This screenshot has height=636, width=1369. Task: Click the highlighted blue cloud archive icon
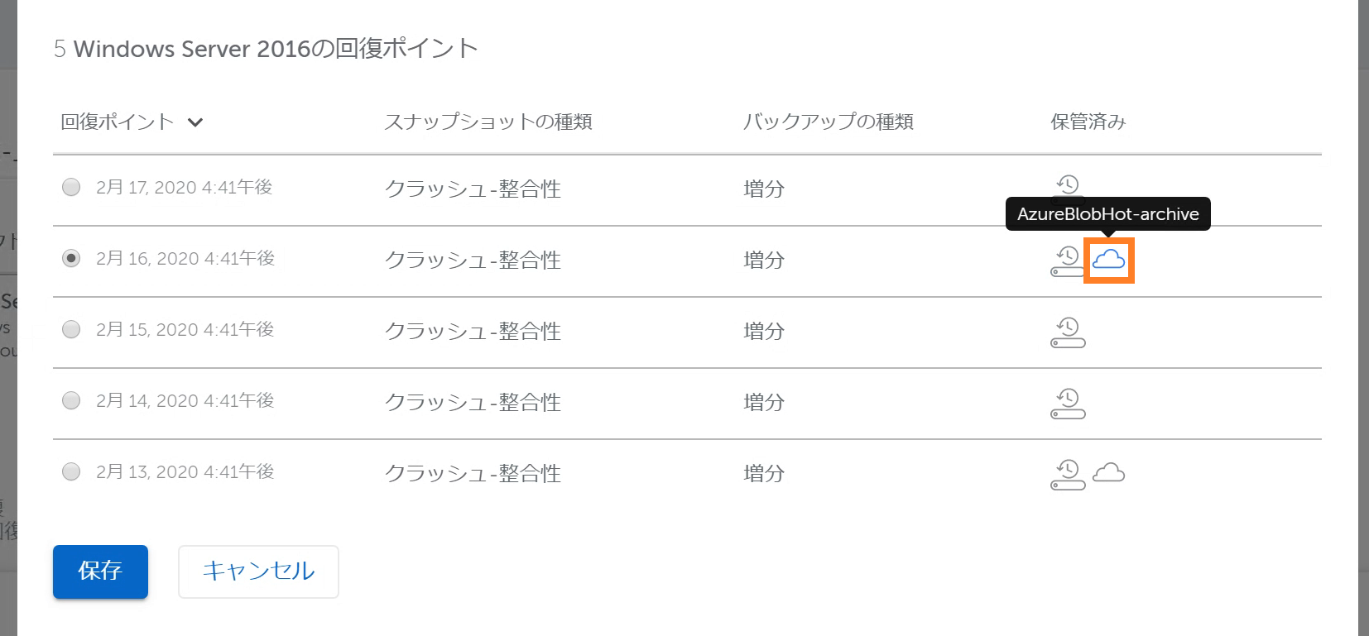[x=1108, y=260]
